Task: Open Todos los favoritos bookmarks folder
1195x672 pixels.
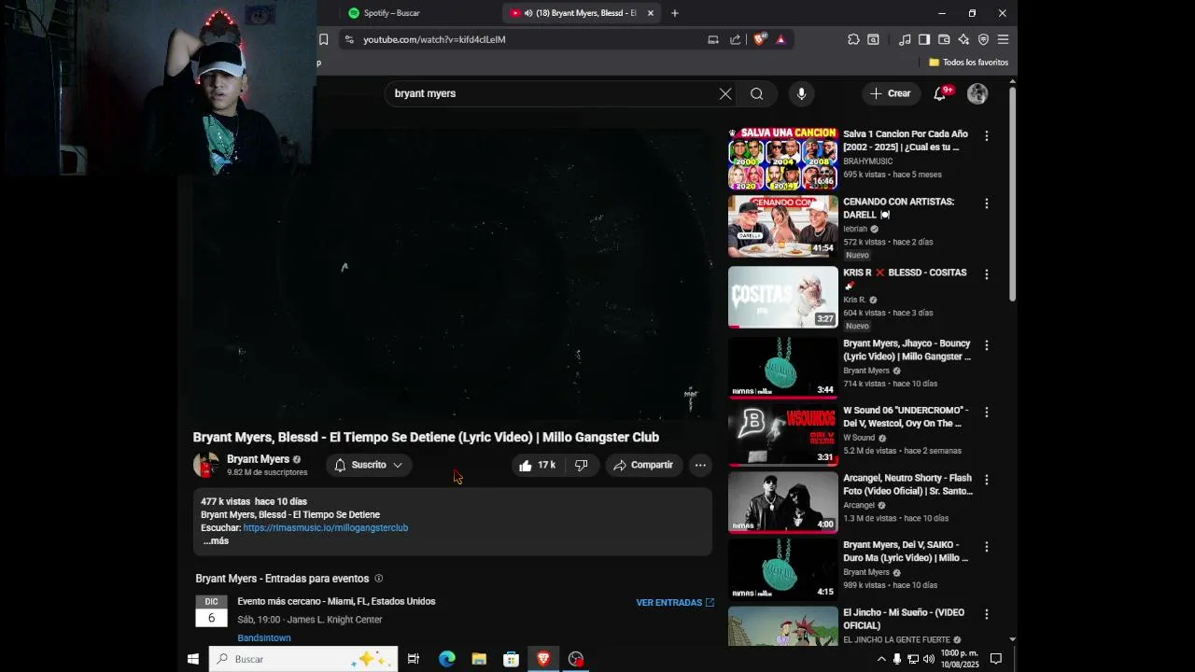Action: tap(968, 63)
